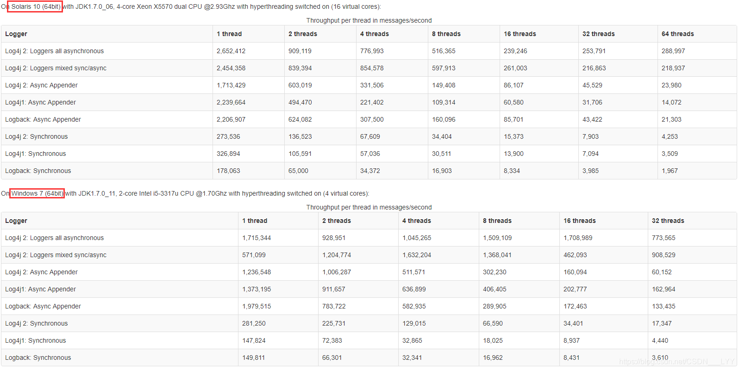Image resolution: width=739 pixels, height=370 pixels.
Task: Click cell value 909,119
Action: coord(300,51)
